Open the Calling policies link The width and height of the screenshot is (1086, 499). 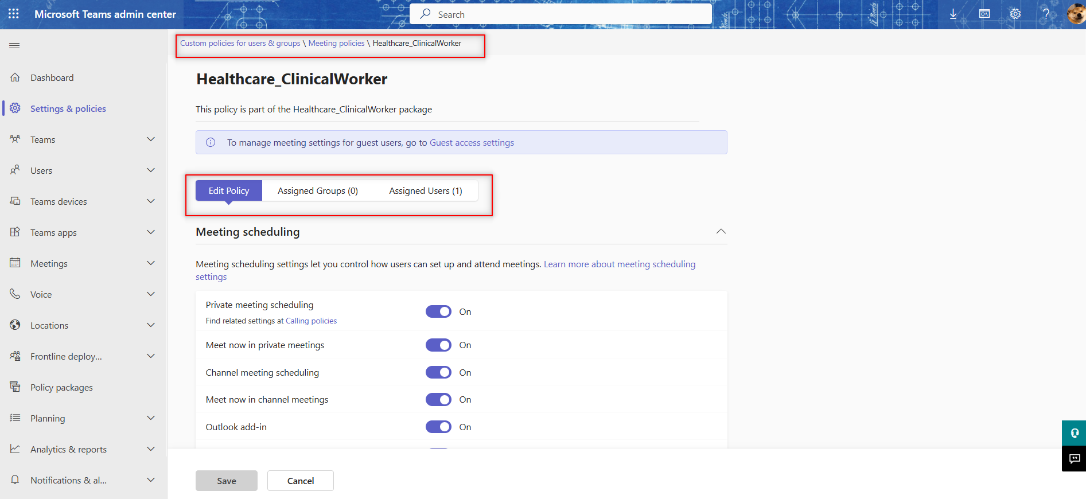pyautogui.click(x=312, y=321)
